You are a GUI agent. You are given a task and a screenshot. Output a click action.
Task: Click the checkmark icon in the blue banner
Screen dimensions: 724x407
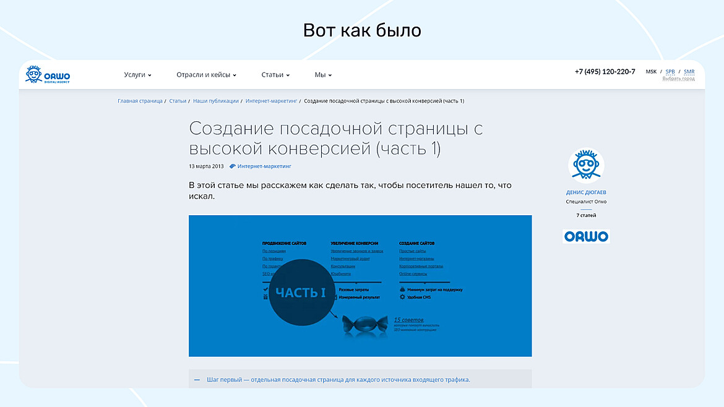265,289
